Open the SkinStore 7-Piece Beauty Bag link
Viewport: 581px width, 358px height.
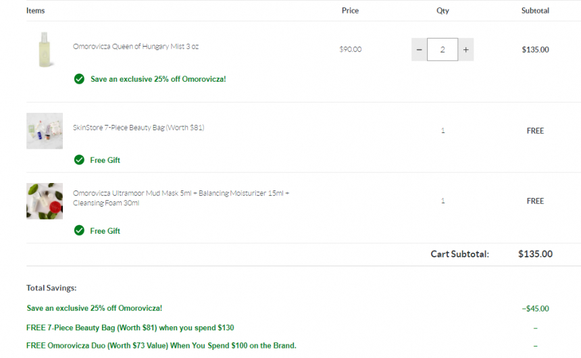[x=138, y=128]
